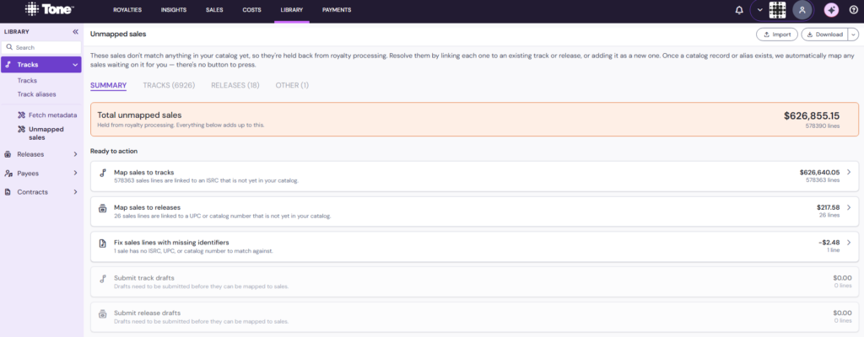864x337 pixels.
Task: Click the Contracts sidebar icon
Action: 8,191
